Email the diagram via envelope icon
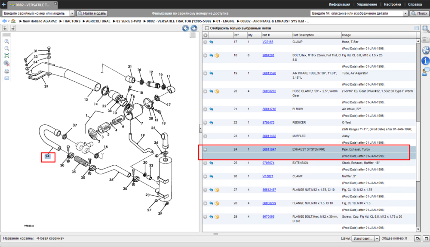This screenshot has height=247, width=430. 7,78
